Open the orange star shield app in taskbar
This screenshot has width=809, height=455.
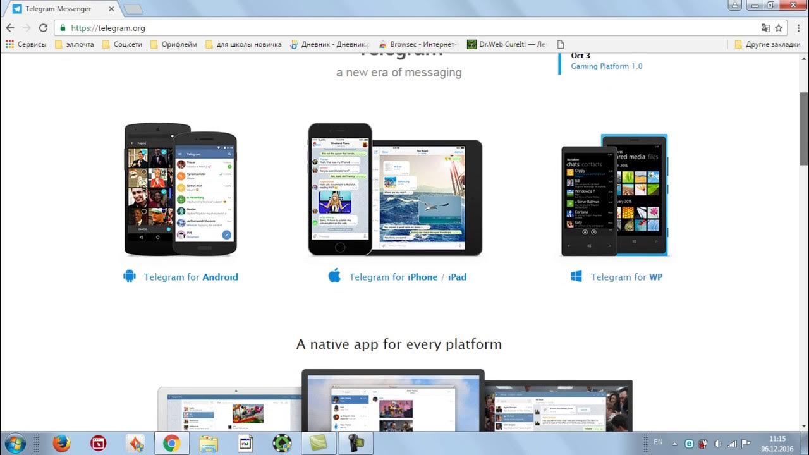(135, 444)
